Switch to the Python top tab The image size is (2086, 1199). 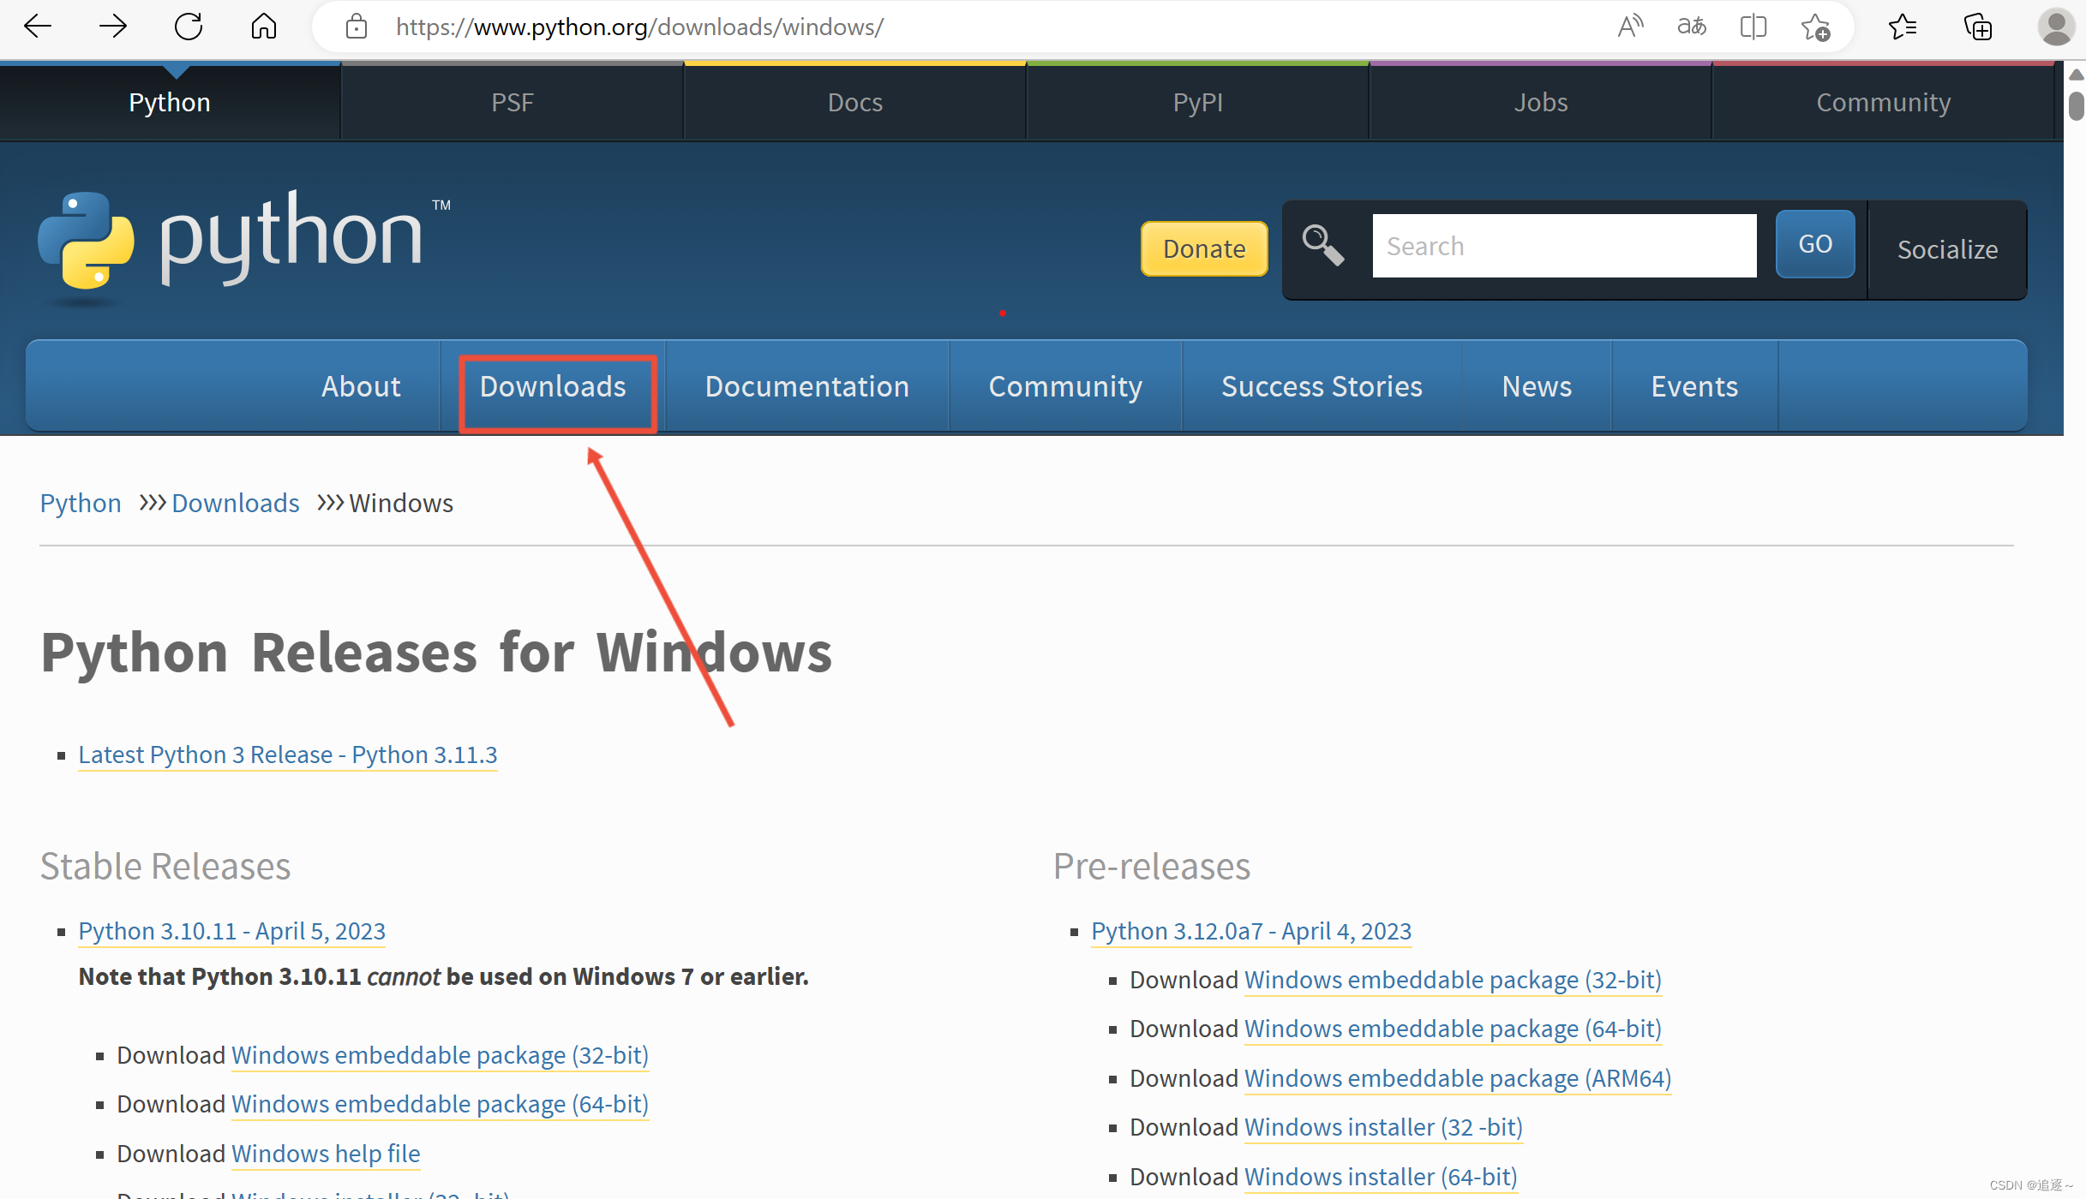(x=170, y=102)
